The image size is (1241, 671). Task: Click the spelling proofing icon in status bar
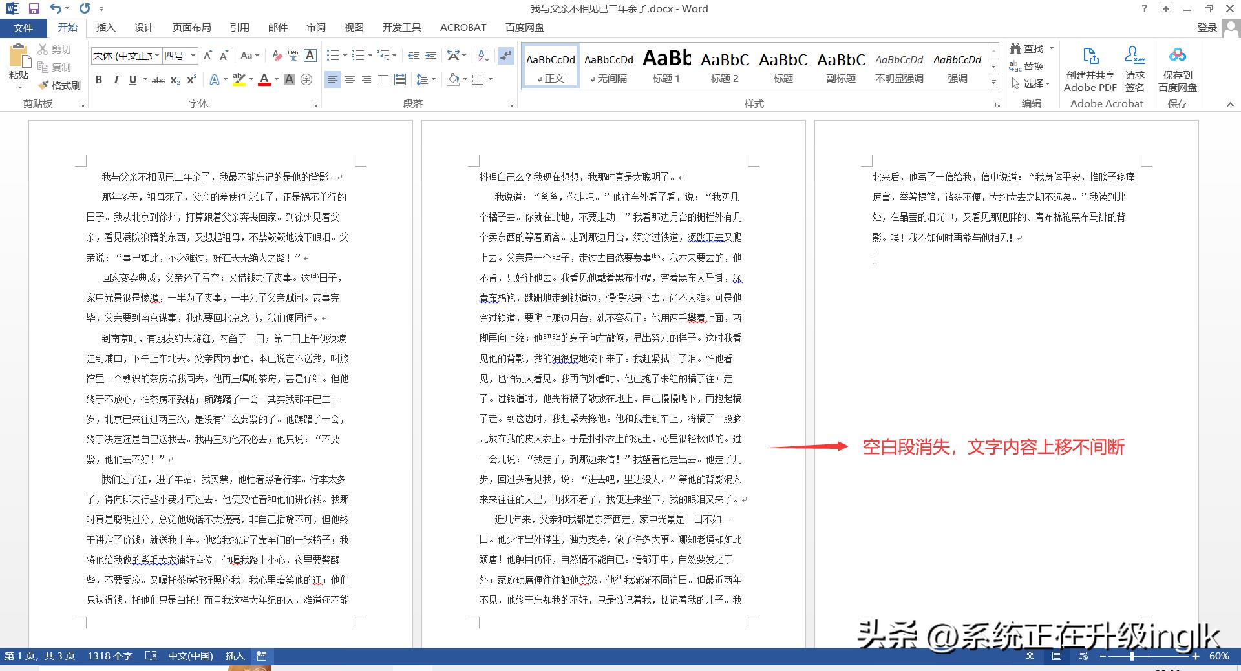[151, 656]
